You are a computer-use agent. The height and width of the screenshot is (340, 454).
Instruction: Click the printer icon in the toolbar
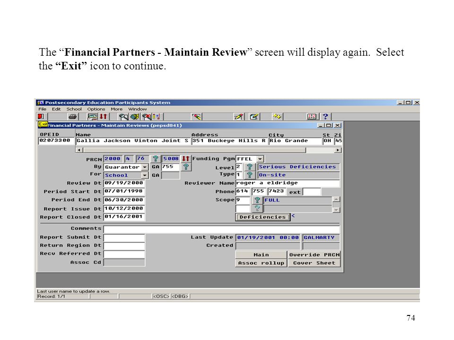[x=73, y=117]
